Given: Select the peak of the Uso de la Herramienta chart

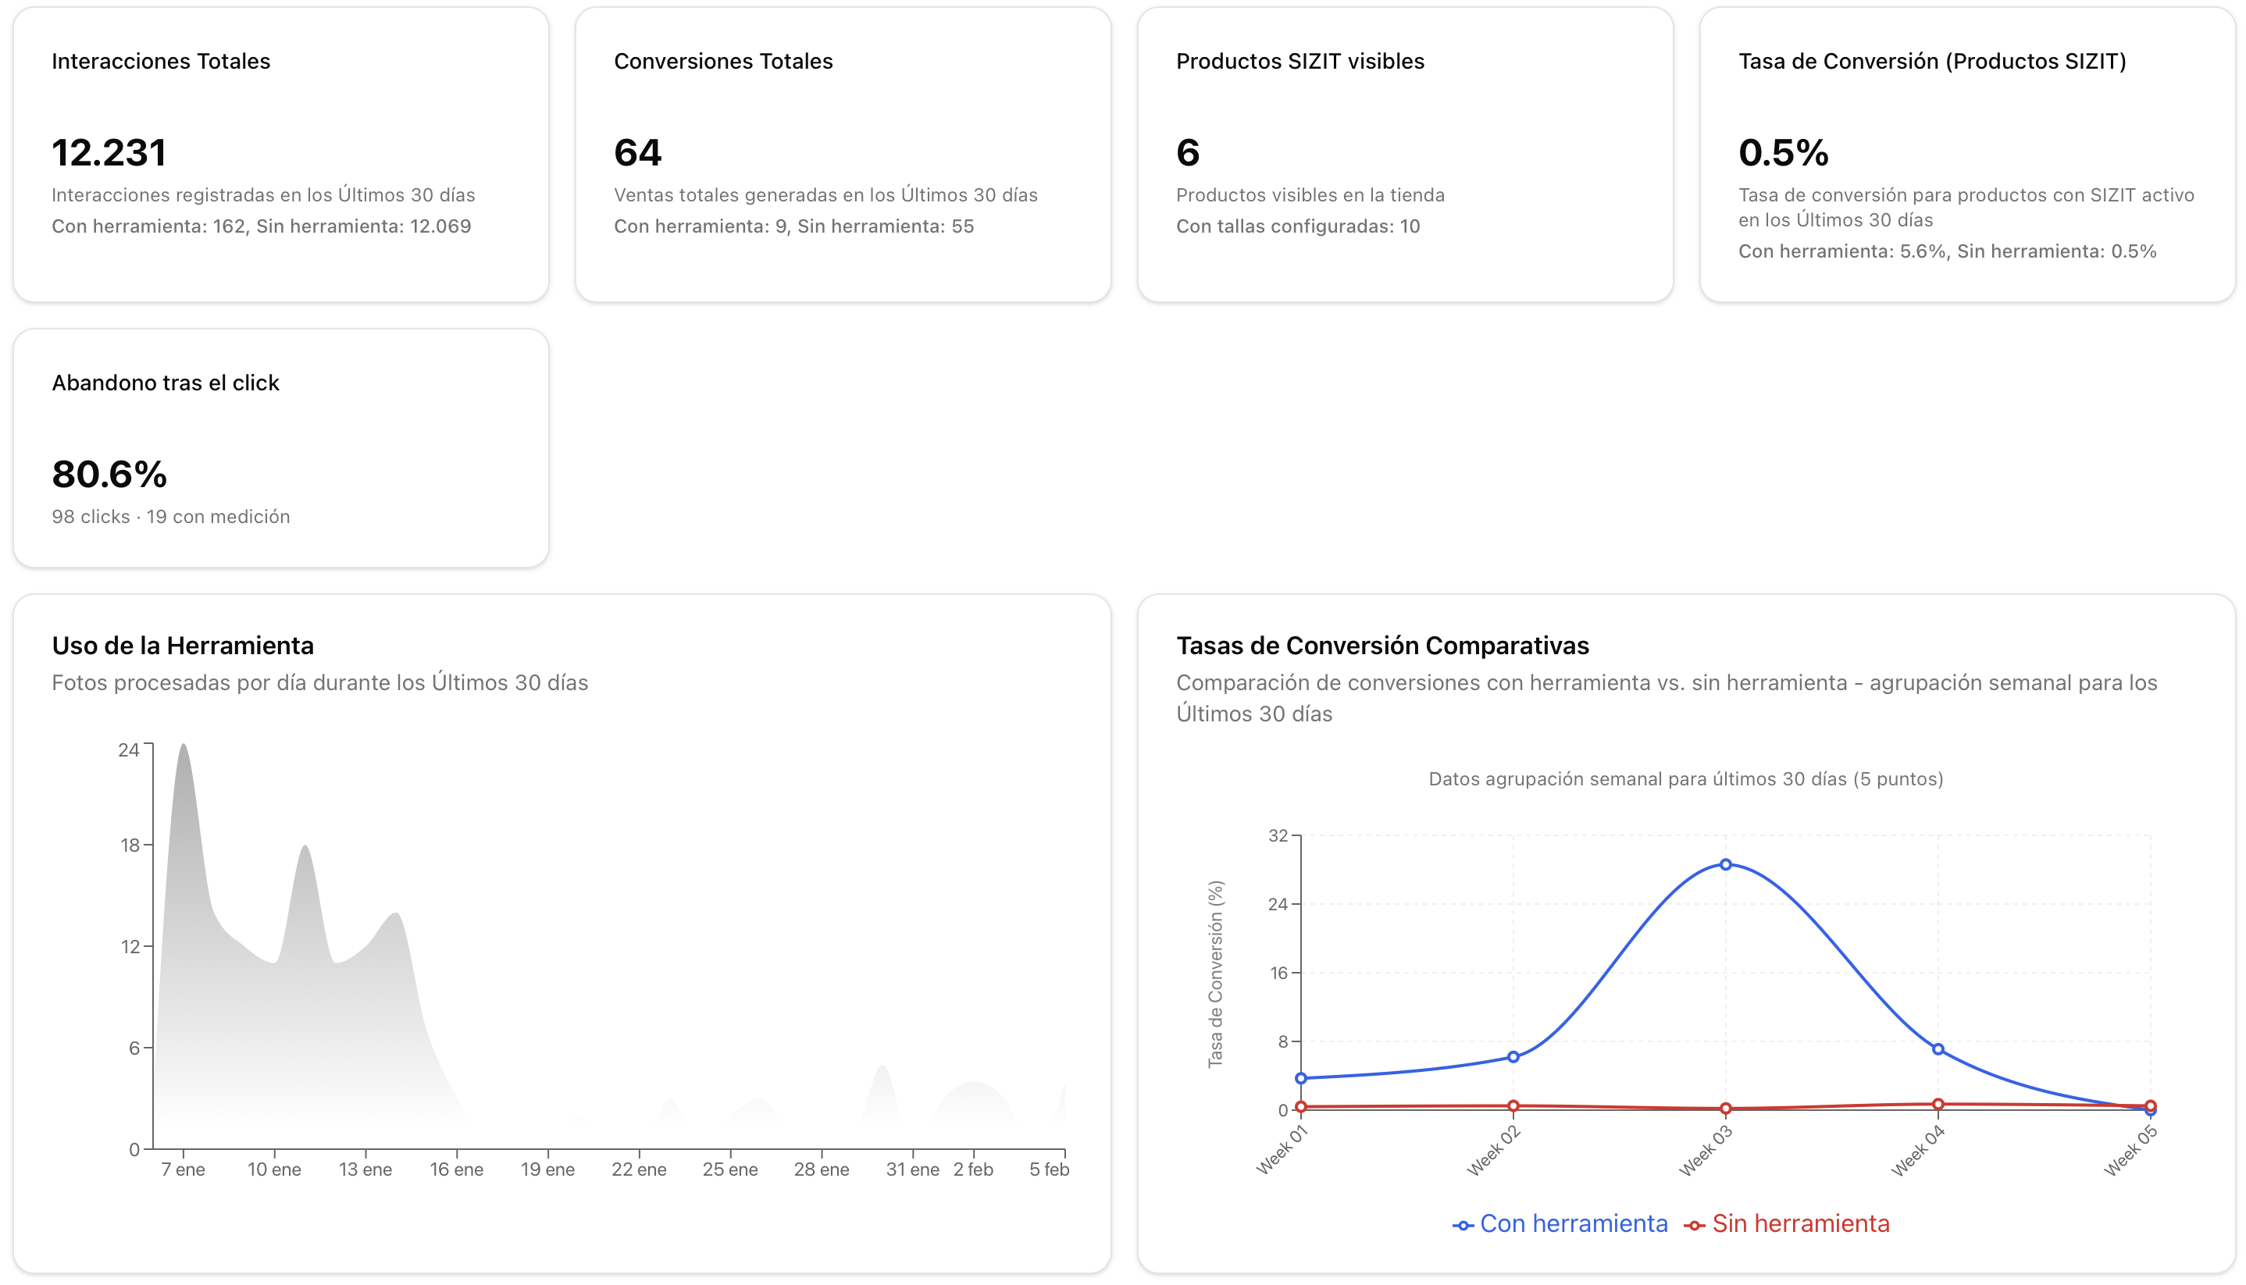Looking at the screenshot, I should 184,746.
